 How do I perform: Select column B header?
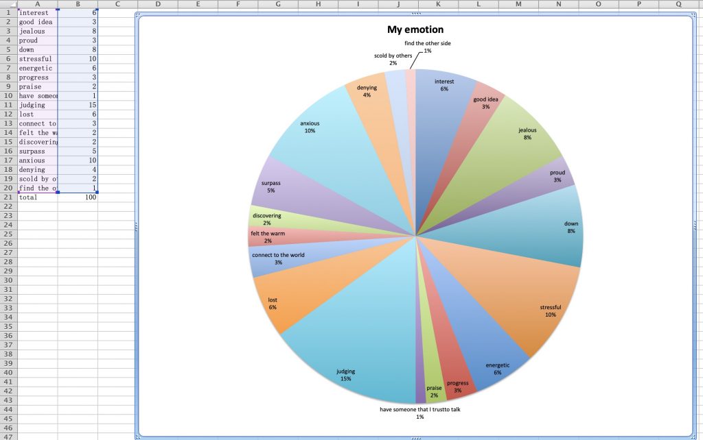(x=78, y=4)
